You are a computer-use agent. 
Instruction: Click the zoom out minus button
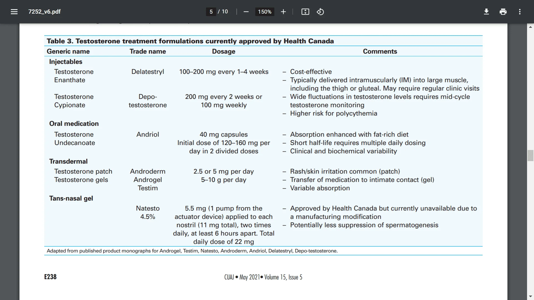246,12
